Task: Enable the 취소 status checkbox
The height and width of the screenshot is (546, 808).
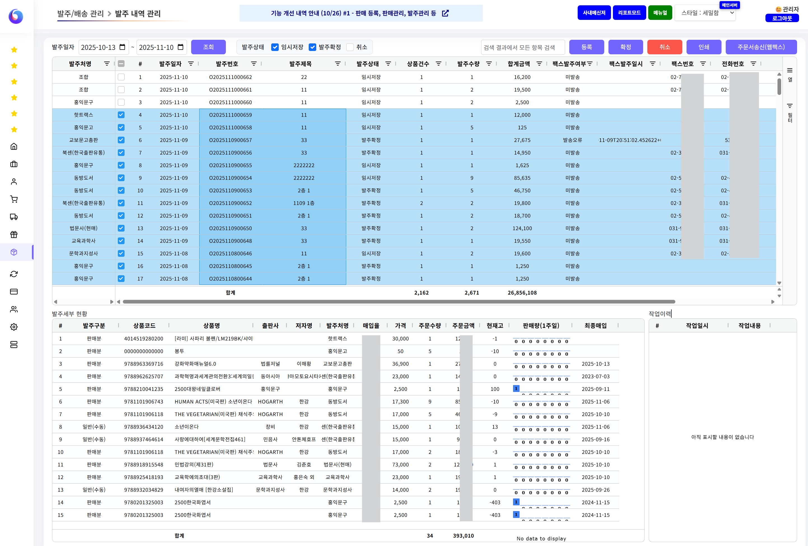Action: [350, 47]
